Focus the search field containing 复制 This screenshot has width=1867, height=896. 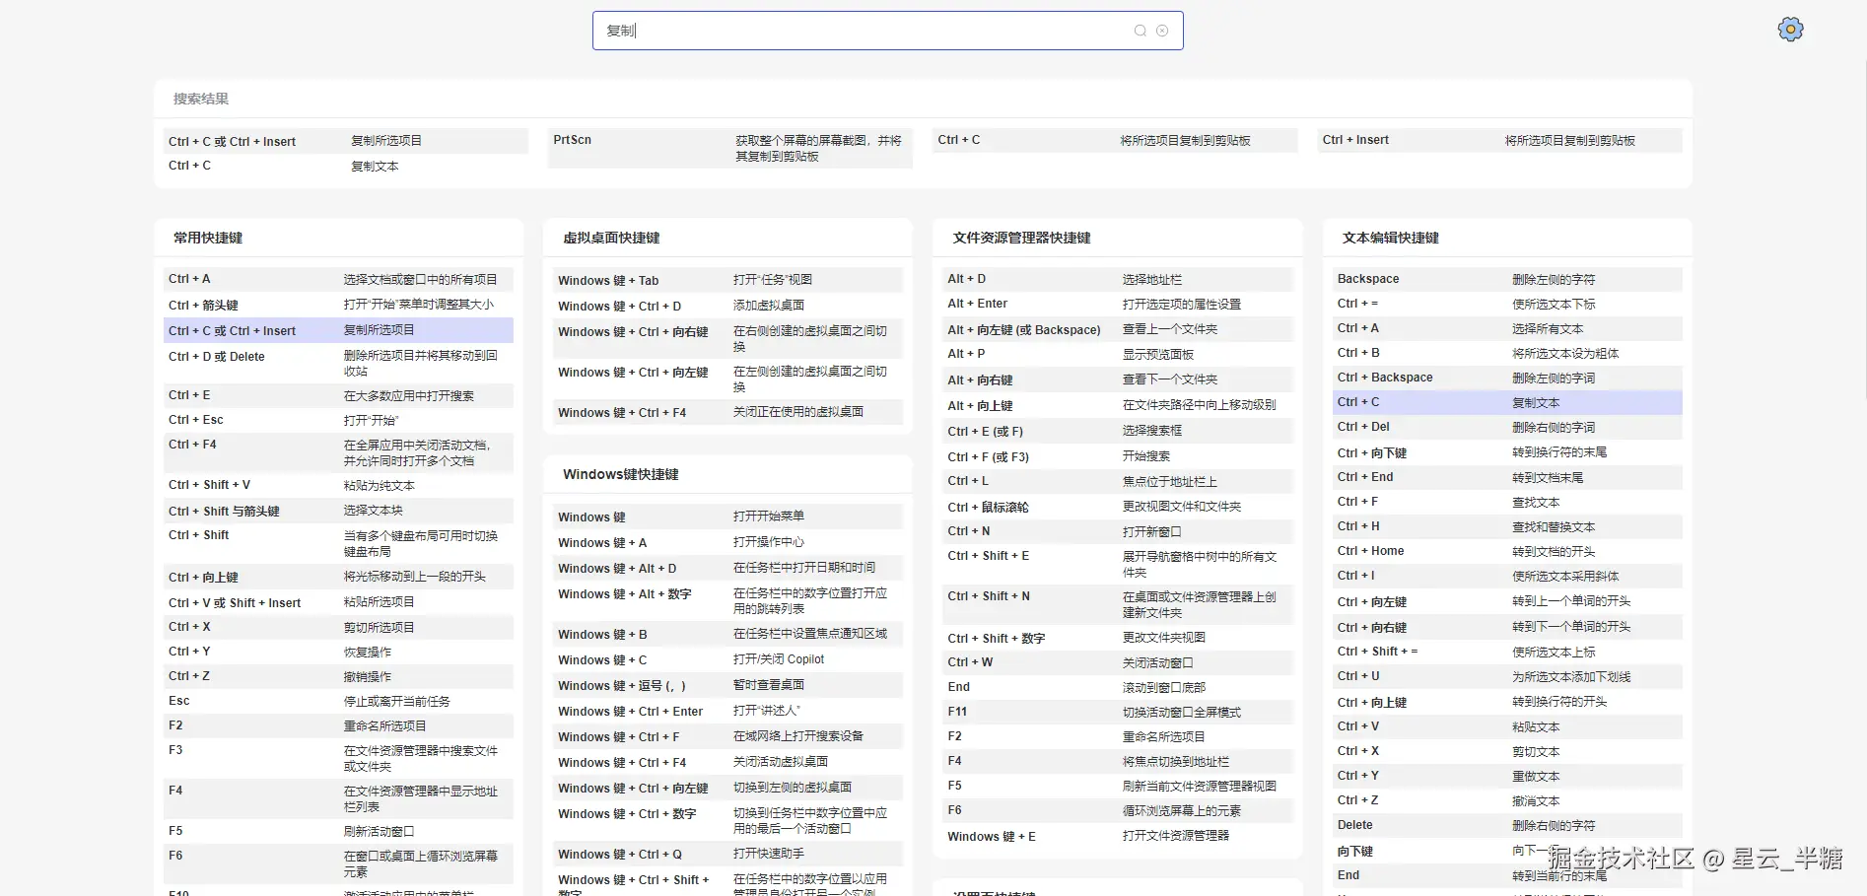click(887, 31)
